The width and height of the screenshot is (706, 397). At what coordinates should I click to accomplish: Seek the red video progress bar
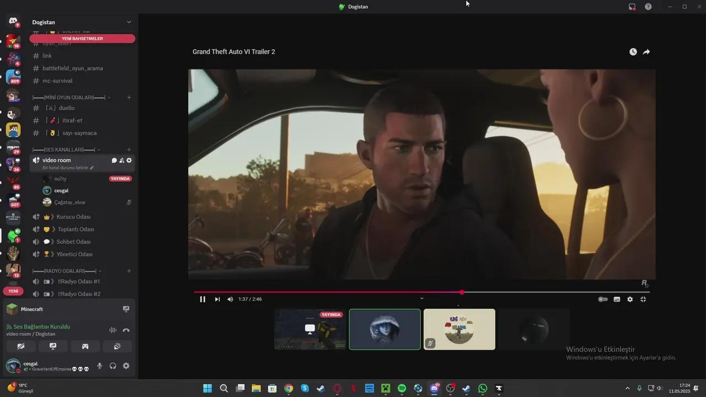point(421,292)
